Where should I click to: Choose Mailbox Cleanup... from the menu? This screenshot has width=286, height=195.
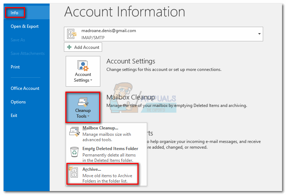[106, 134]
